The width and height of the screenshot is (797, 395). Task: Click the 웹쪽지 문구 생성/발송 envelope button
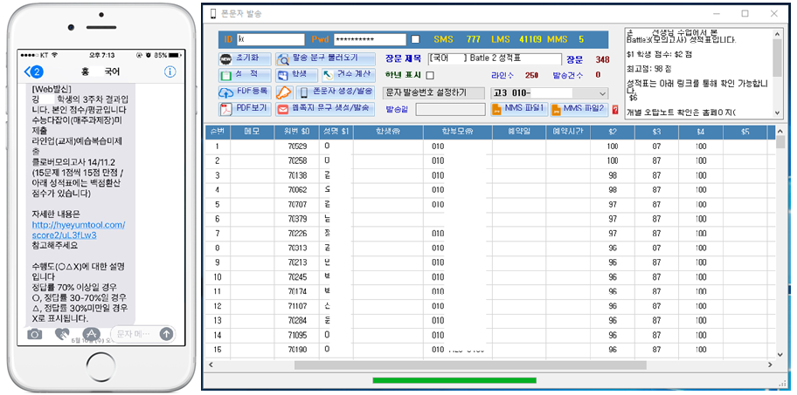click(x=325, y=109)
